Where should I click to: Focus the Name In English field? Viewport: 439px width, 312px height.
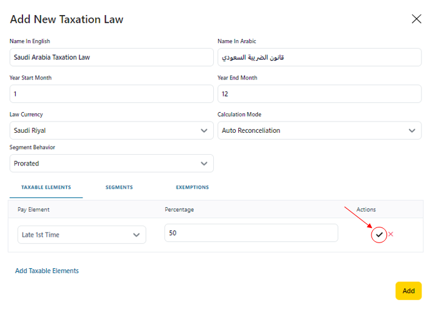(x=111, y=58)
